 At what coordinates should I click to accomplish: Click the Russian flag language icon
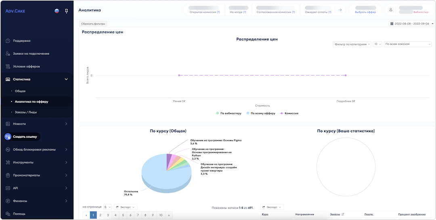point(57,11)
